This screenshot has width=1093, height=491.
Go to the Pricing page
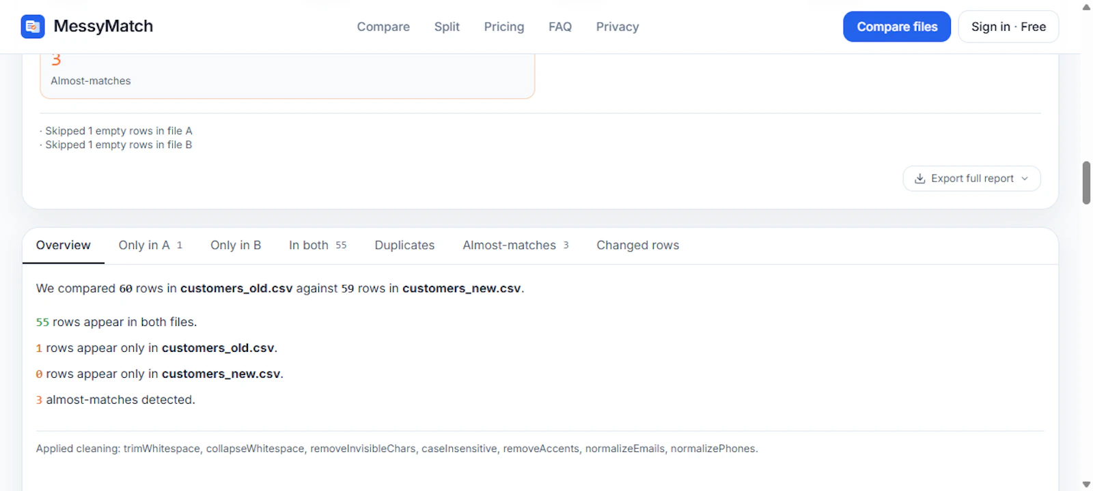(x=504, y=27)
